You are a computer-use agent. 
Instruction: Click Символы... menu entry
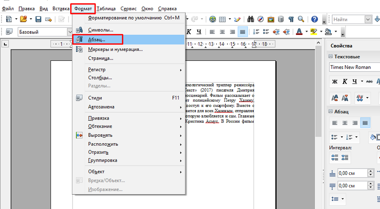pyautogui.click(x=100, y=30)
